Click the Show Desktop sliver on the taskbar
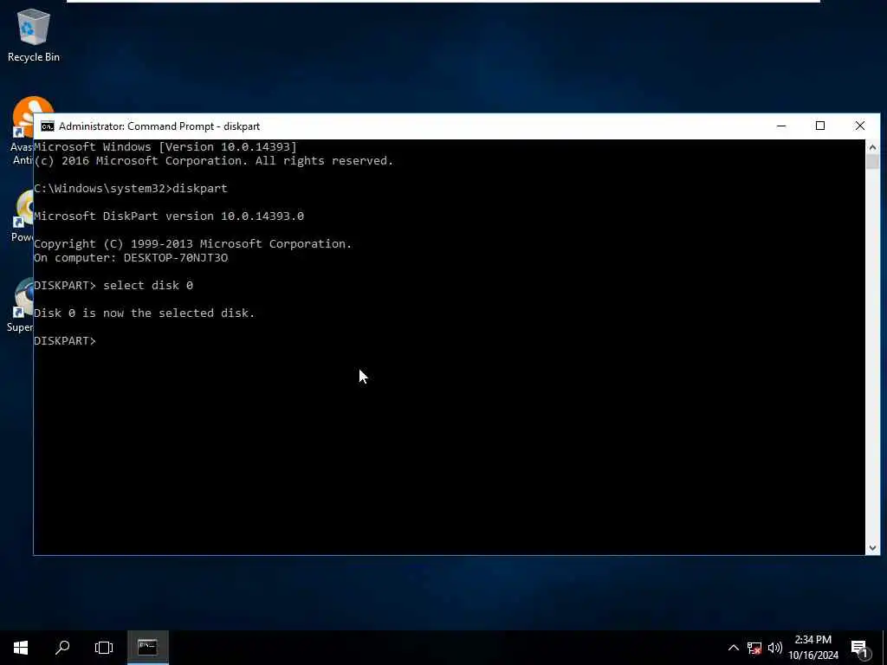887x665 pixels. click(884, 648)
